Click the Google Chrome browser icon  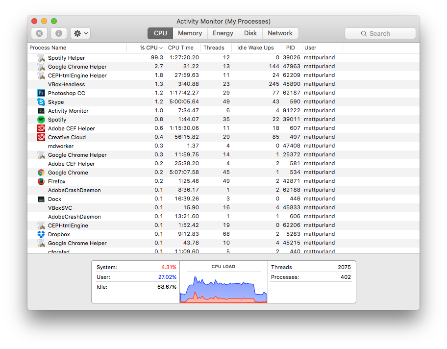tap(41, 173)
